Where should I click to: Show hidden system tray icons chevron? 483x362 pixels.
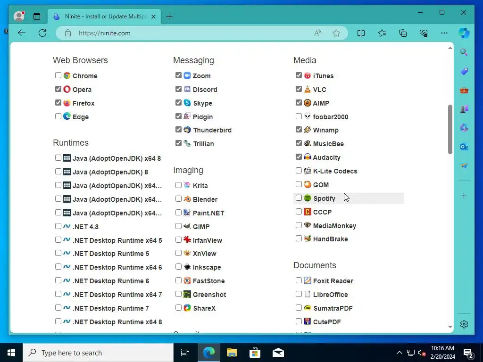click(x=399, y=353)
